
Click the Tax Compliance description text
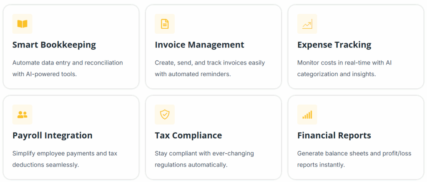tap(204, 159)
